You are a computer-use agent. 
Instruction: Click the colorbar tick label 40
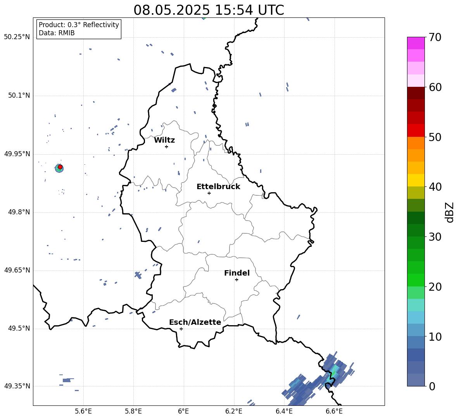[x=435, y=187]
